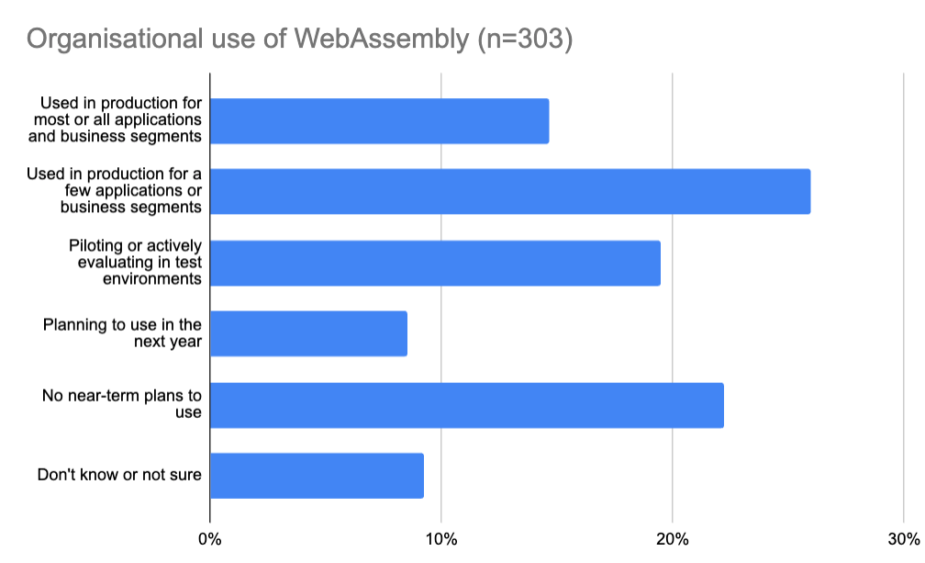Click the 'No near-term plans to use' label
This screenshot has width=925, height=563.
121,404
